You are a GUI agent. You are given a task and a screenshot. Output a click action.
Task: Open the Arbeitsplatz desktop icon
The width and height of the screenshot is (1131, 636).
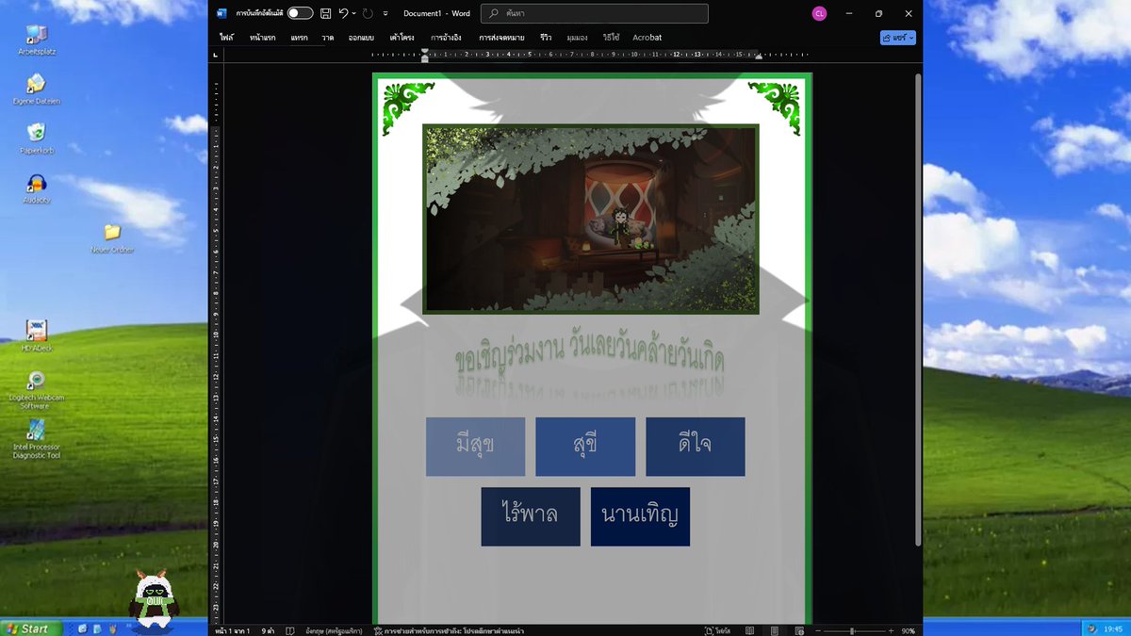38,41
